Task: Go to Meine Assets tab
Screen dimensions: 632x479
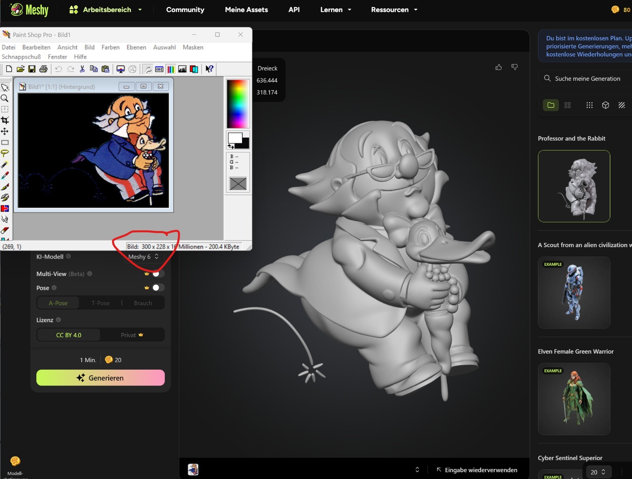Action: [x=246, y=9]
